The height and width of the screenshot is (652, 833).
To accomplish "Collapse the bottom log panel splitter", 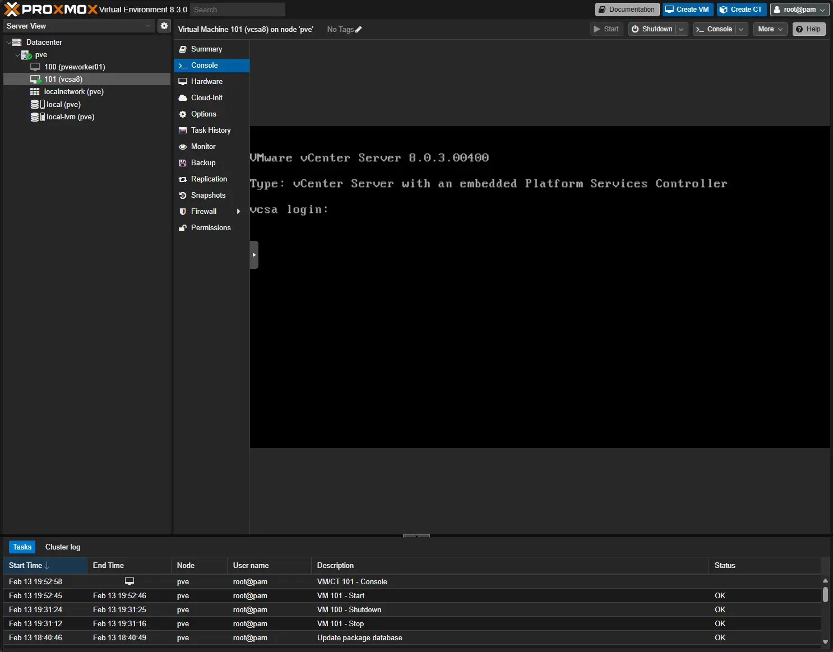I will (x=416, y=536).
